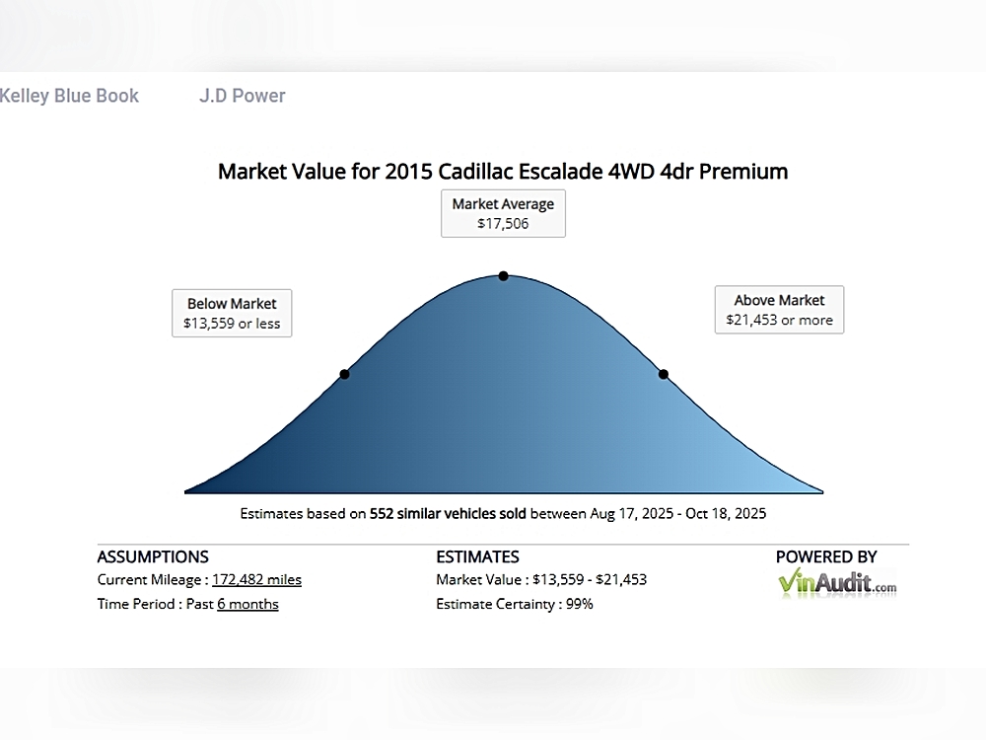Click the 172,482 miles mileage link
The image size is (986, 740).
(x=256, y=580)
